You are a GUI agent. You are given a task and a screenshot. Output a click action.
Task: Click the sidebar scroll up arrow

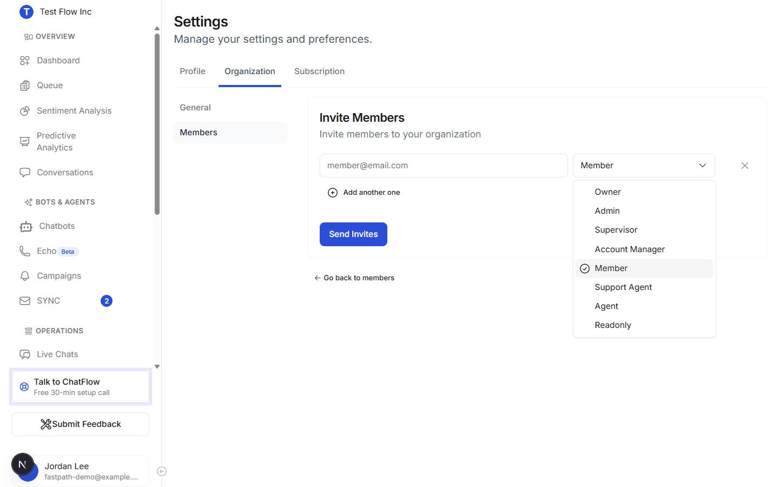(x=157, y=29)
